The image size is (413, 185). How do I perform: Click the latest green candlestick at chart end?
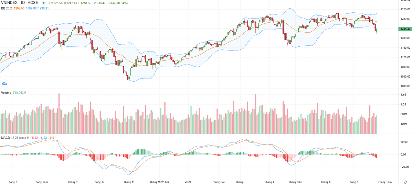(377, 31)
